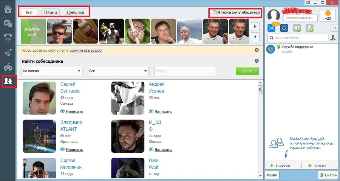
Task: Open the music playlist icon in sidebar
Action: 8,52
